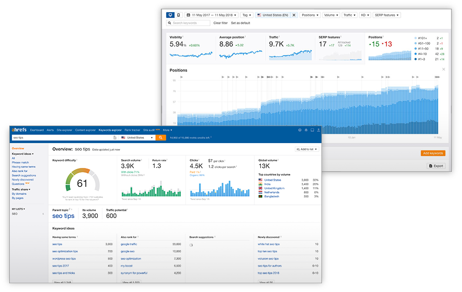Screen dimensions: 462x292
Task: Open the Traffic filter dropdown
Action: pos(350,15)
